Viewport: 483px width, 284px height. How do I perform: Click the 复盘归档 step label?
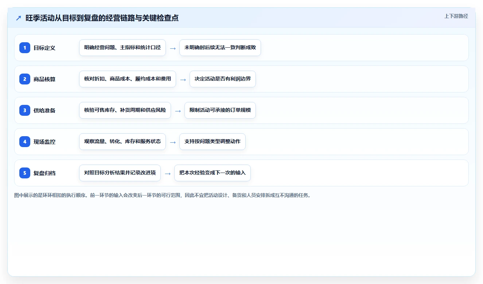44,173
